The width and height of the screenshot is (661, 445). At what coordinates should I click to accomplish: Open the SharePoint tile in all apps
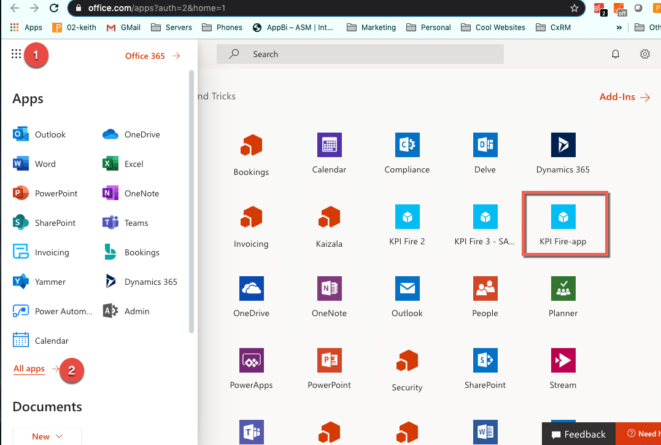point(485,369)
